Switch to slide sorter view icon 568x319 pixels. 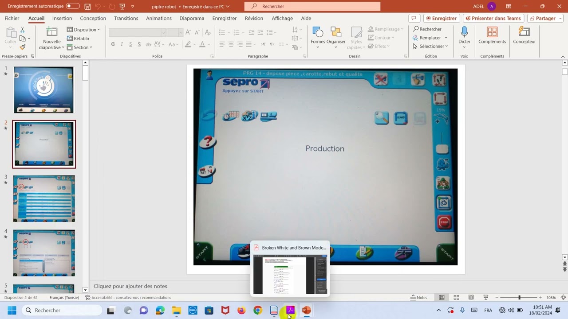(x=456, y=297)
